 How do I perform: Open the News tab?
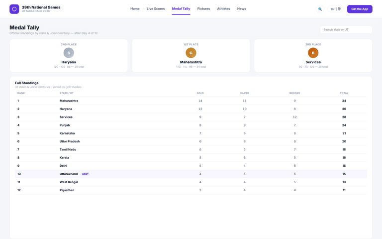click(x=241, y=9)
